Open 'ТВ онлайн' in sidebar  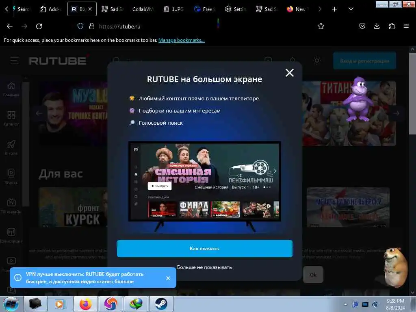pyautogui.click(x=11, y=206)
